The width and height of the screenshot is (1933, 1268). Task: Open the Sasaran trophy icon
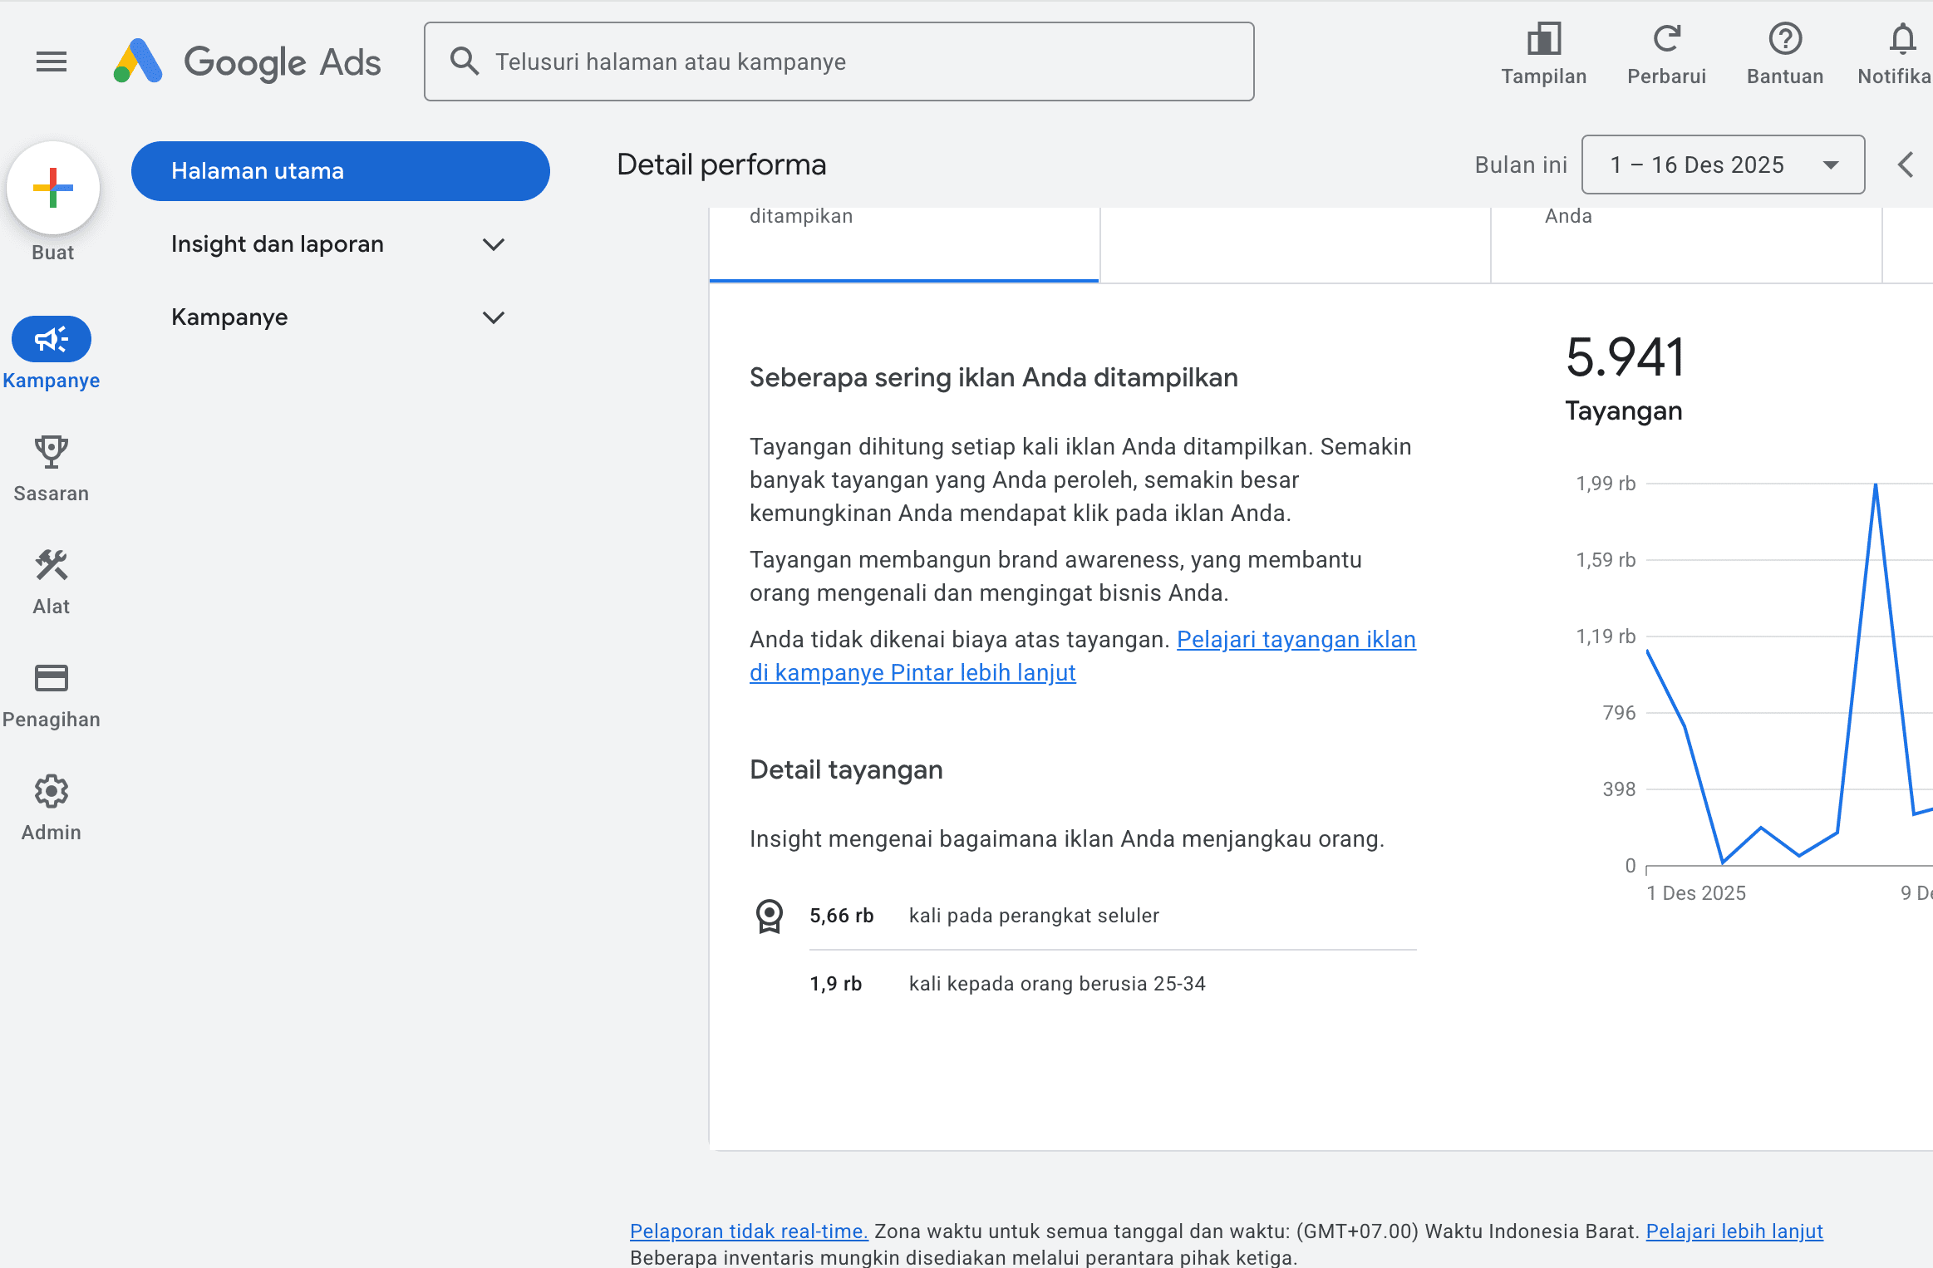tap(52, 452)
